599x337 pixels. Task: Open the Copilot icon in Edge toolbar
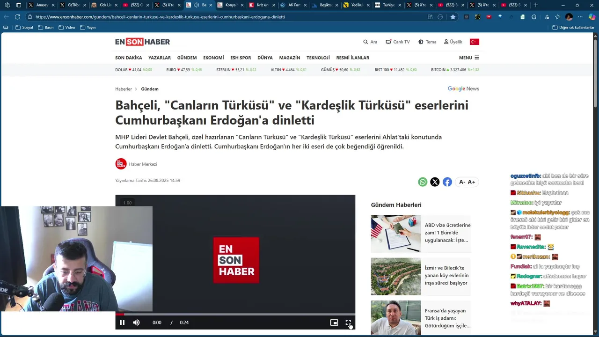click(x=592, y=17)
